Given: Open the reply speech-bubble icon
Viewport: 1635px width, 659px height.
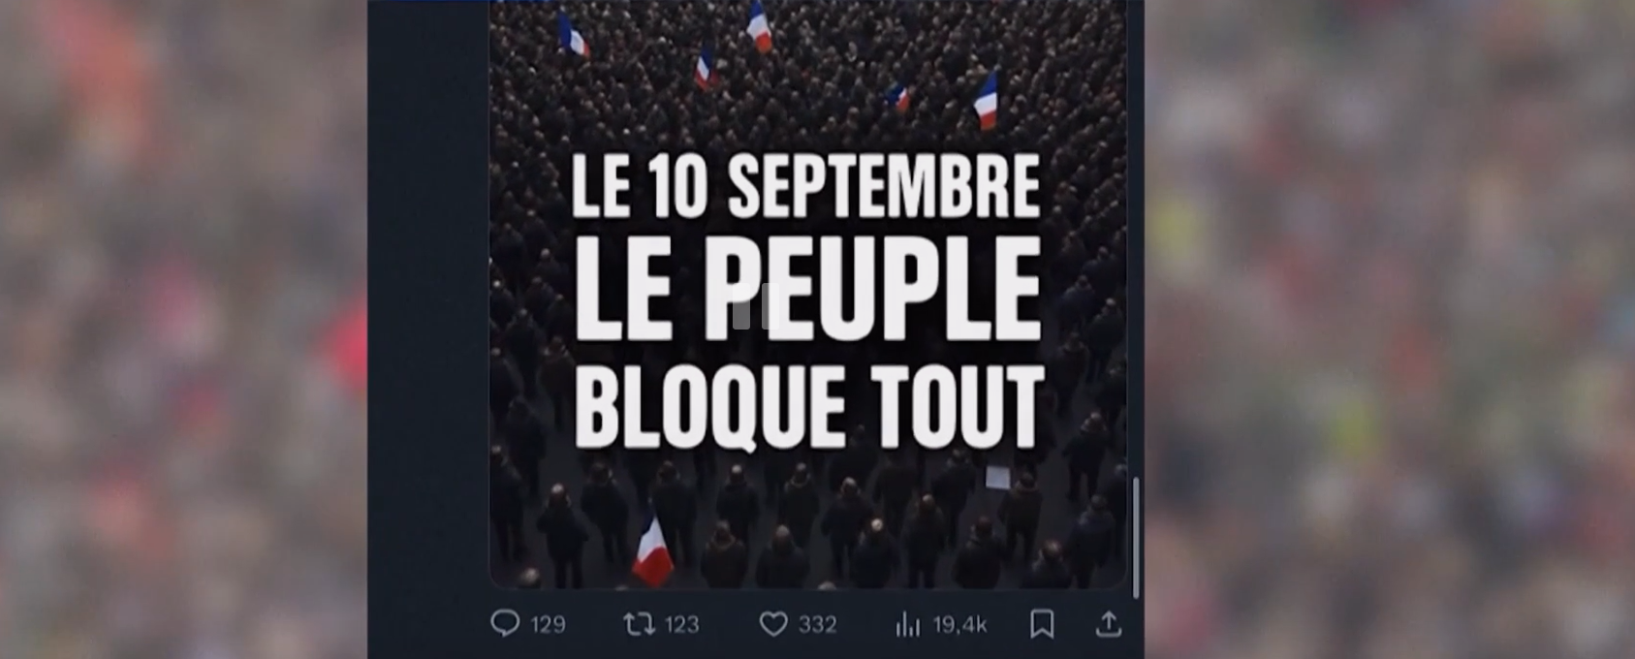Looking at the screenshot, I should pos(505,623).
